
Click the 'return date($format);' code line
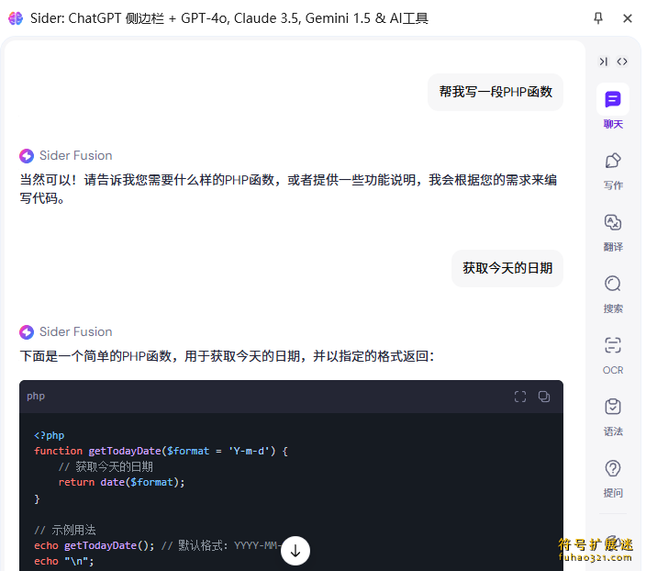coord(121,482)
